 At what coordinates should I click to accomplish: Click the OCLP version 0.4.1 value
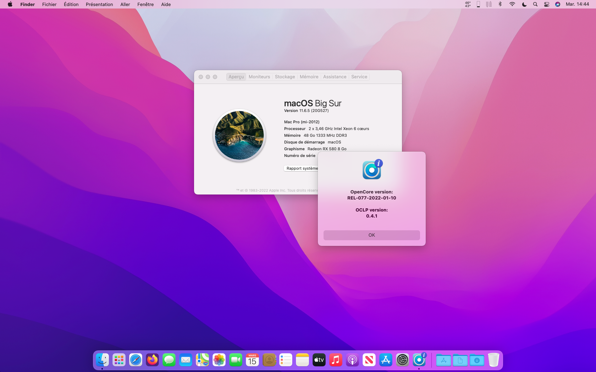pyautogui.click(x=372, y=216)
